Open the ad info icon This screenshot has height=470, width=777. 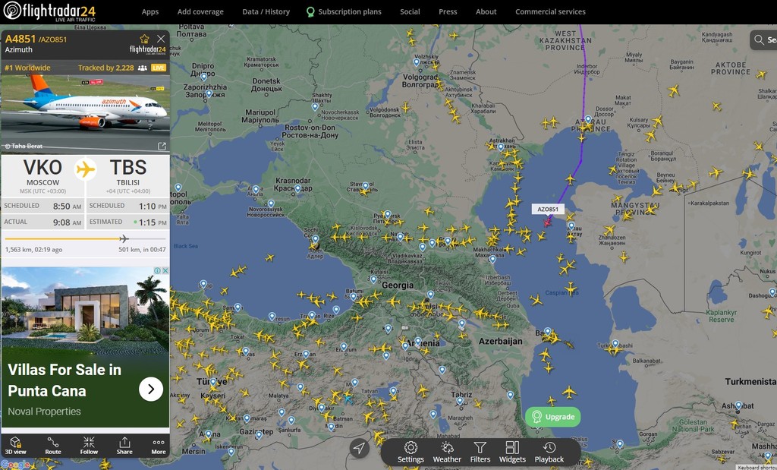(157, 271)
